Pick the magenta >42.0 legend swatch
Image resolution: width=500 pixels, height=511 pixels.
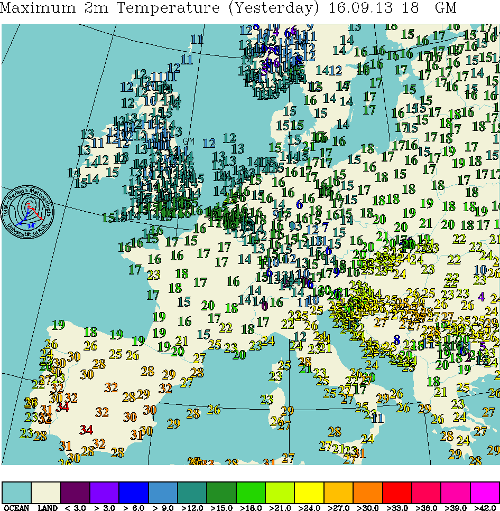click(485, 492)
